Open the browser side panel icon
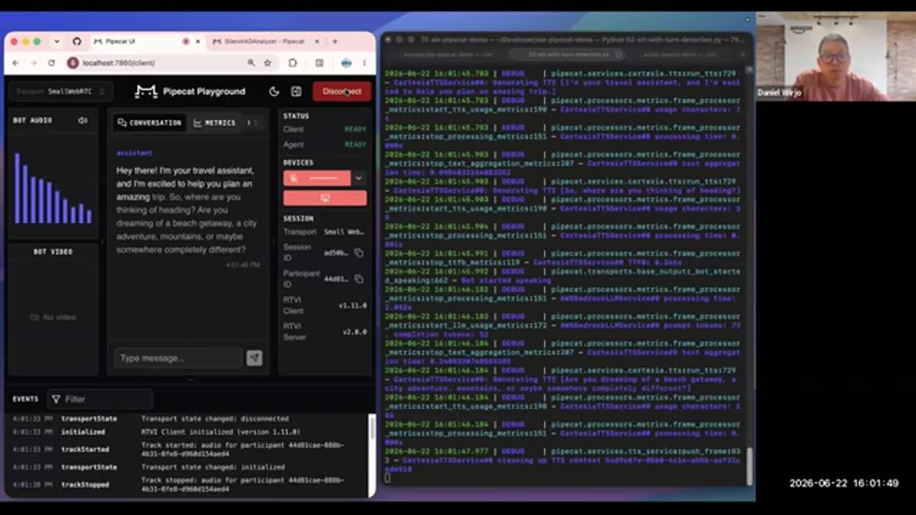 click(319, 63)
